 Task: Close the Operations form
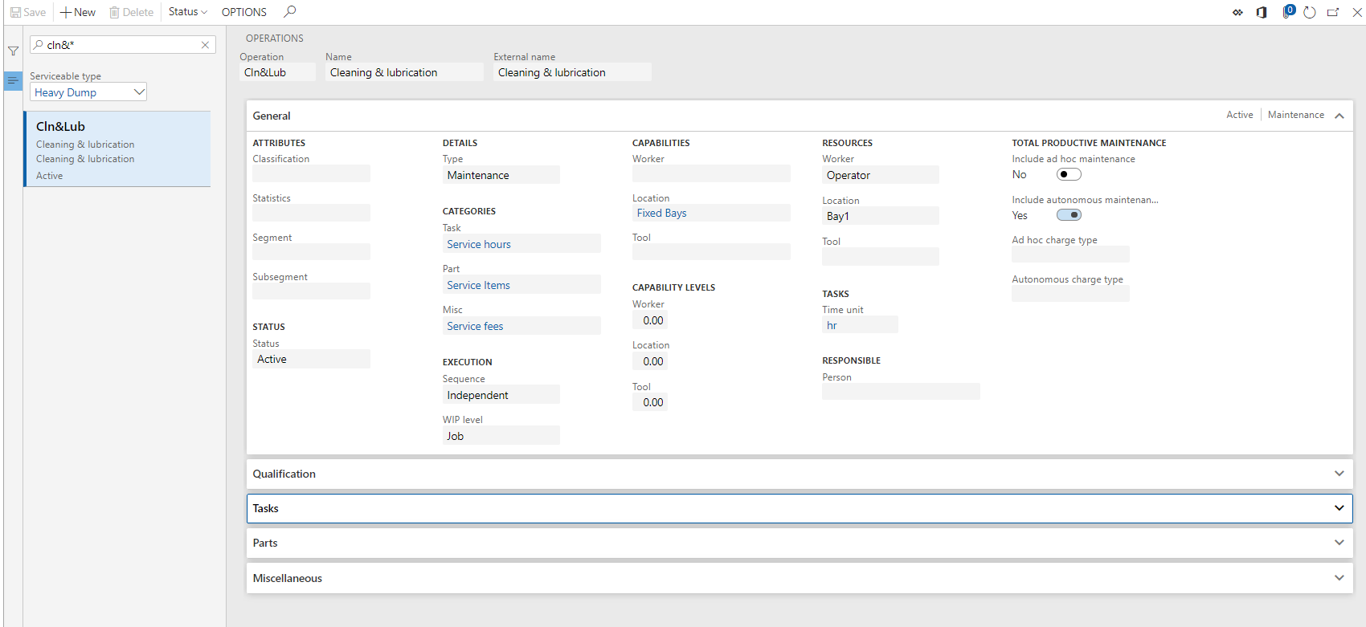[x=1357, y=12]
